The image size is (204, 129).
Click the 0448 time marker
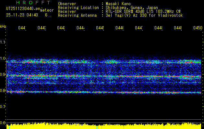tap(158, 28)
